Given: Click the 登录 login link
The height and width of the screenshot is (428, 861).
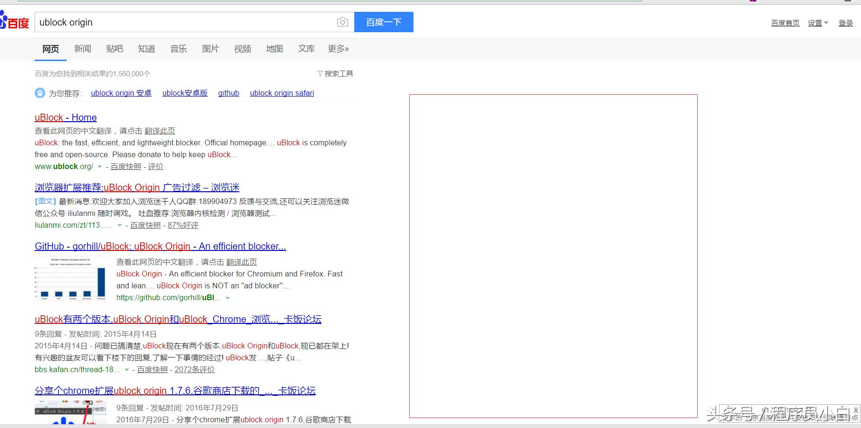Looking at the screenshot, I should click(845, 23).
